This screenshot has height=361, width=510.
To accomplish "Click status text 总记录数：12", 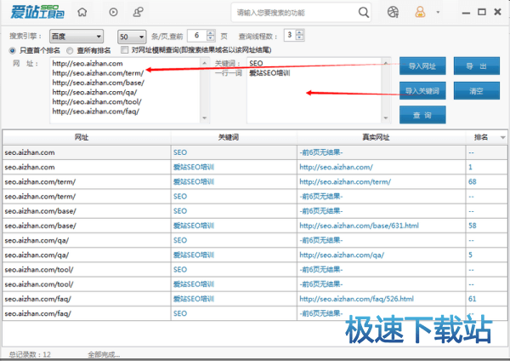I will [30, 354].
